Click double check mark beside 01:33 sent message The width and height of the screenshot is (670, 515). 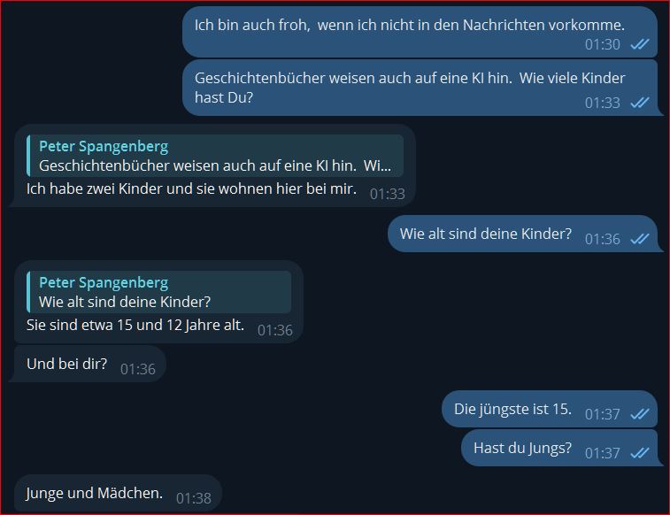coord(640,103)
